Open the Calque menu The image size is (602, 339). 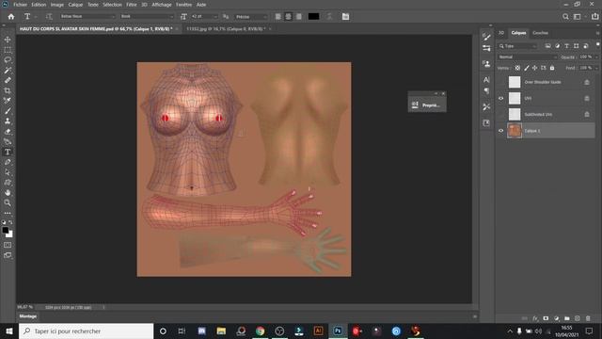[75, 5]
